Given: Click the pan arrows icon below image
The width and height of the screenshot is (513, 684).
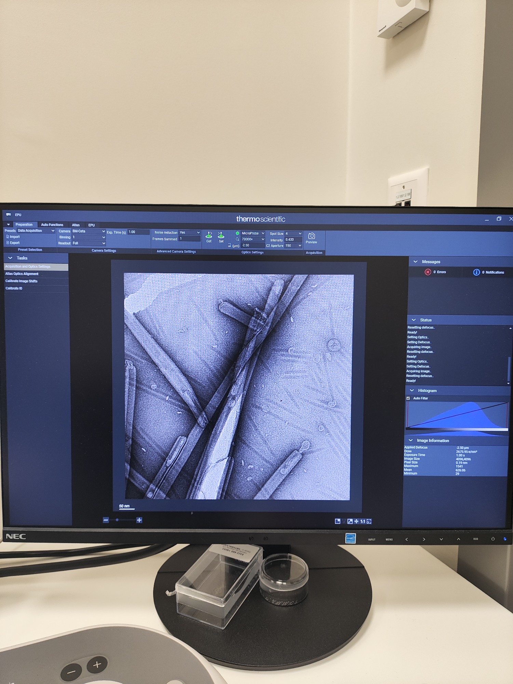Looking at the screenshot, I should click(x=356, y=522).
